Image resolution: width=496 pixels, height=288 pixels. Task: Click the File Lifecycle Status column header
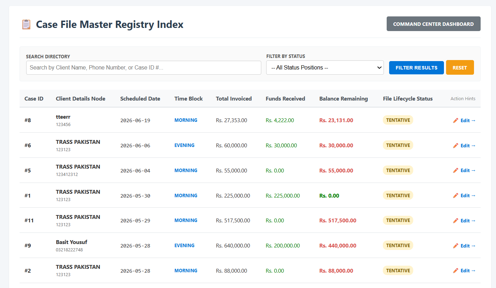click(408, 99)
